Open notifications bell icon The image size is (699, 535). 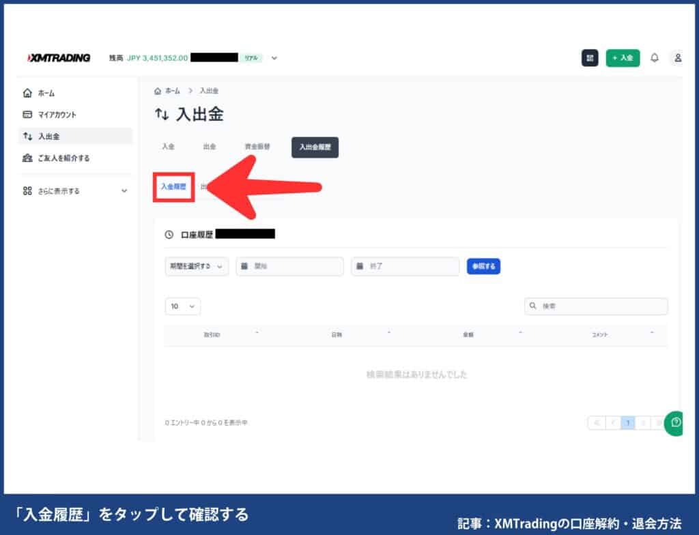(x=655, y=58)
